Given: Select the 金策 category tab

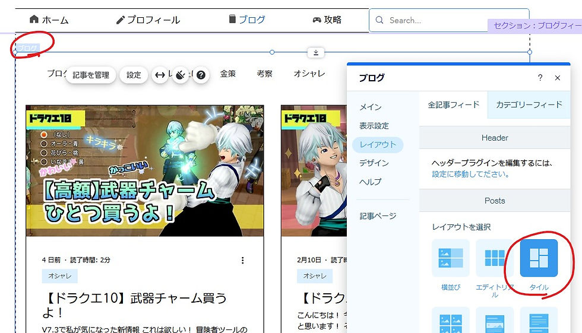Looking at the screenshot, I should (228, 74).
